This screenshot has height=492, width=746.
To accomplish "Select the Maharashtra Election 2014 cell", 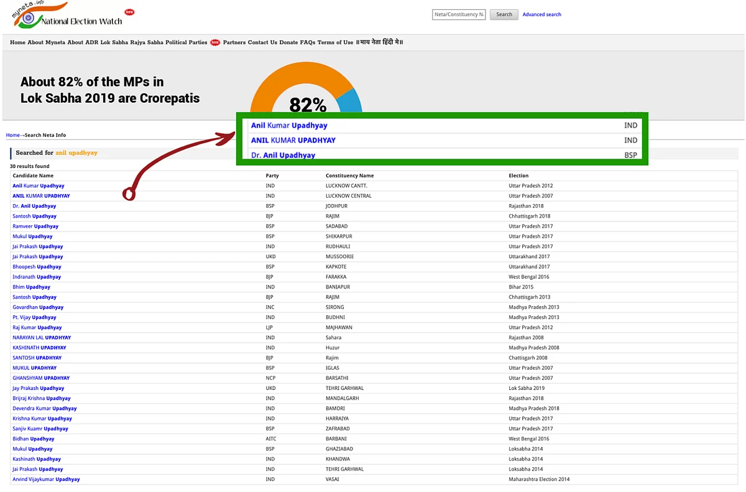I will click(x=539, y=479).
